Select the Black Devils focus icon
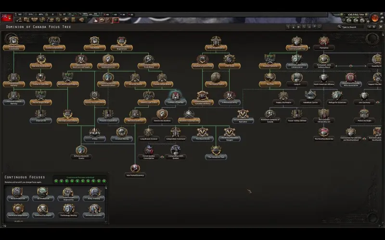This screenshot has width=385, height=240. click(202, 133)
